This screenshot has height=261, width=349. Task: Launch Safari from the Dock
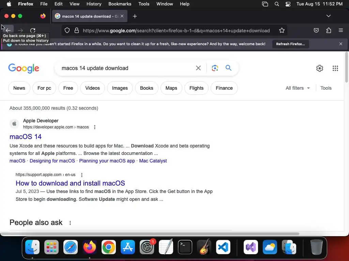71,247
